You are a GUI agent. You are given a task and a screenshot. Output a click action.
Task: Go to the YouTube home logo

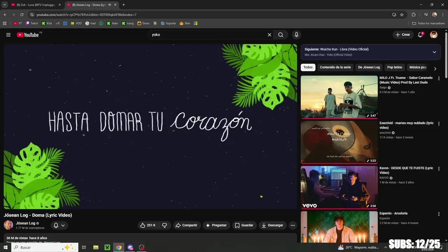(x=28, y=35)
